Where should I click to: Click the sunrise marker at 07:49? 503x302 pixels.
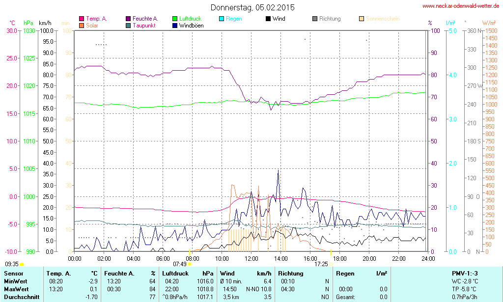pyautogui.click(x=190, y=264)
